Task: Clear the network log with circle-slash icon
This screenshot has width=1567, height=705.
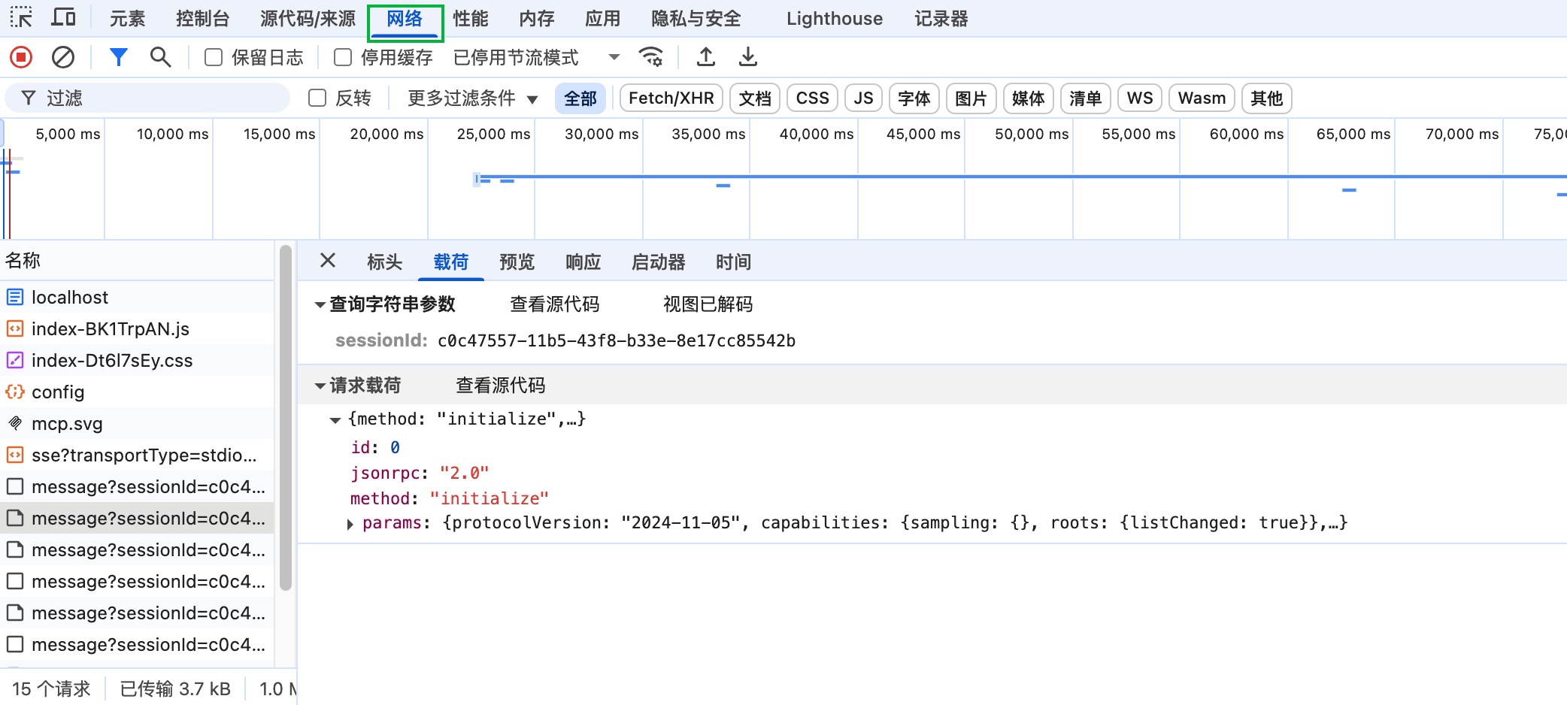Action: 63,57
